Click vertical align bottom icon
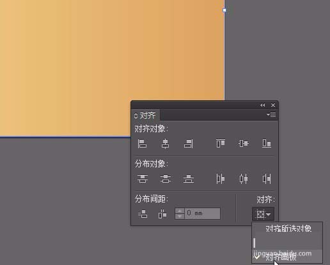 (x=267, y=143)
